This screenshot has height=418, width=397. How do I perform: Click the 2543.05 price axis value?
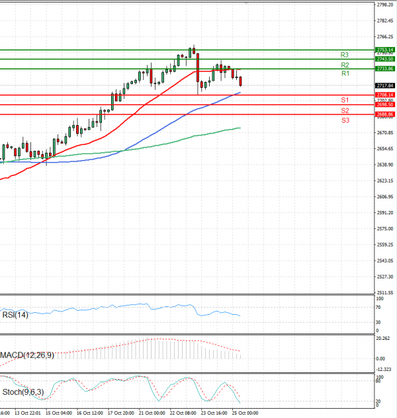[x=384, y=261]
